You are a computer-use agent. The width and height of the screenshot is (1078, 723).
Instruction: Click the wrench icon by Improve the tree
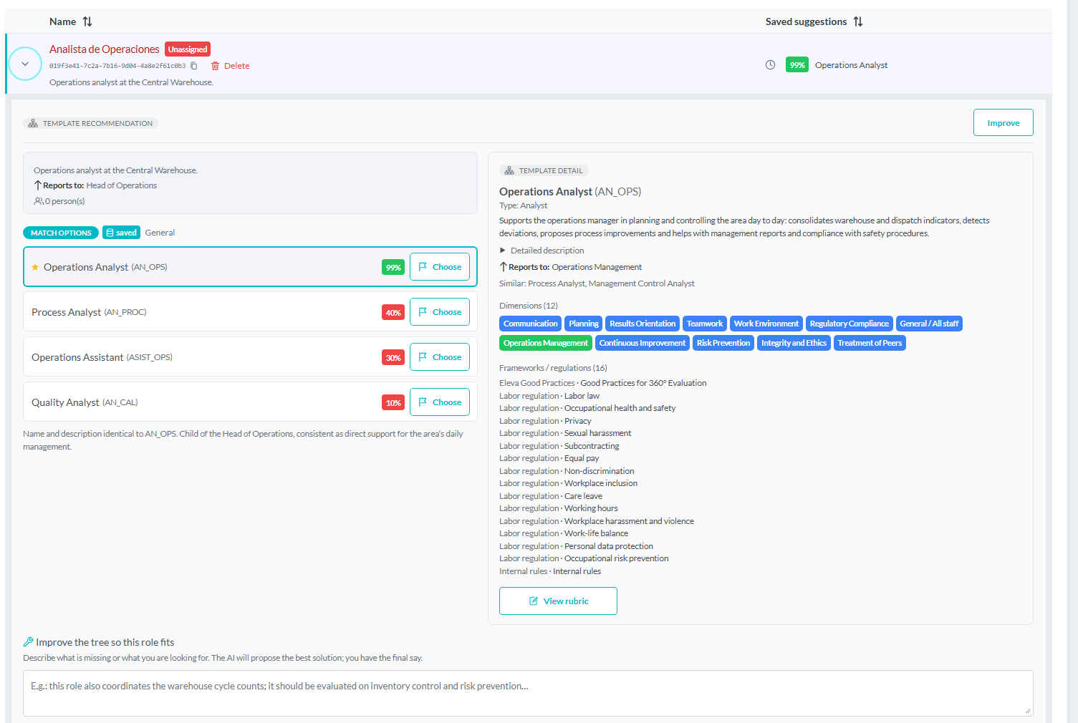tap(28, 642)
